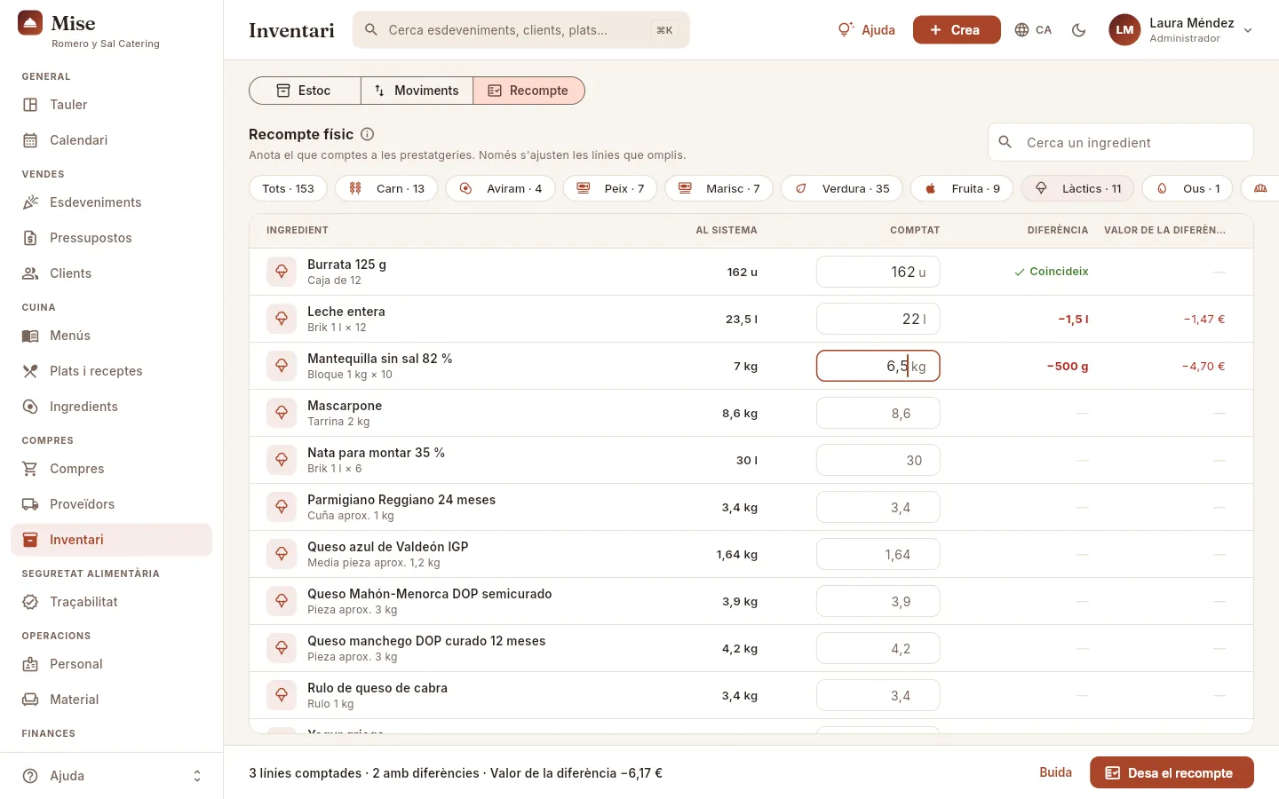
Task: Open Plats i receptes page
Action: [x=112, y=371]
